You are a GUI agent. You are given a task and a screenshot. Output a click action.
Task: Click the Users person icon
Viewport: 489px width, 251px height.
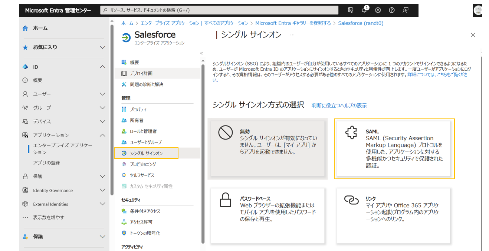(x=25, y=94)
